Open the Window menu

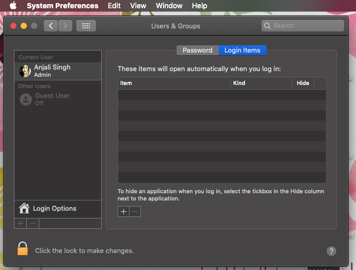click(x=169, y=6)
